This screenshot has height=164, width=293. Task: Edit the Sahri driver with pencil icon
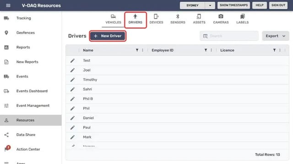72,89
